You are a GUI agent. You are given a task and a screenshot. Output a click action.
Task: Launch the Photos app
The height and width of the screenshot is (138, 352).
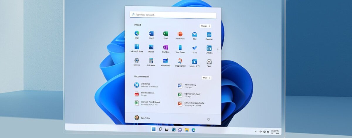tap(151, 48)
